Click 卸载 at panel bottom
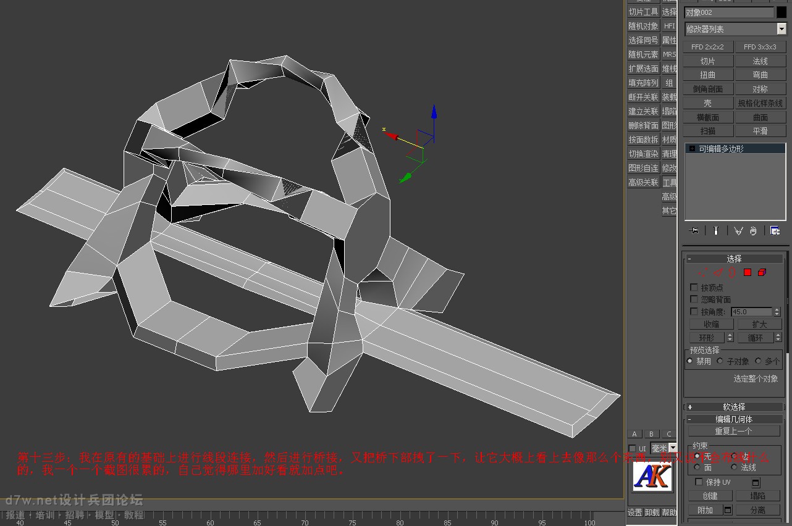 point(652,512)
